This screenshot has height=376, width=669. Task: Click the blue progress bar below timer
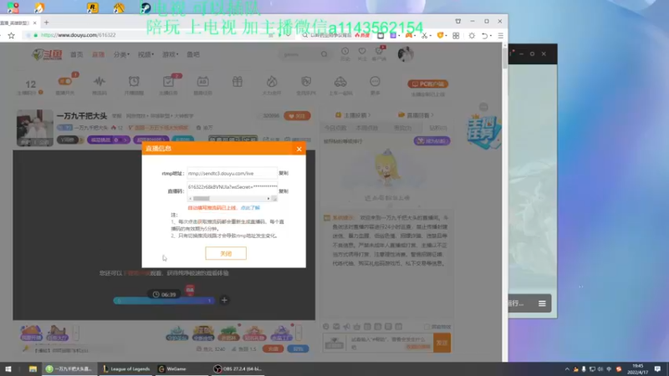pos(164,301)
